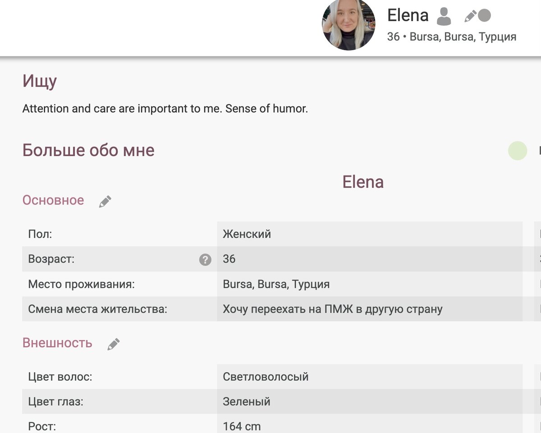Click the Светловолосый hair color value
The width and height of the screenshot is (541, 433).
266,377
